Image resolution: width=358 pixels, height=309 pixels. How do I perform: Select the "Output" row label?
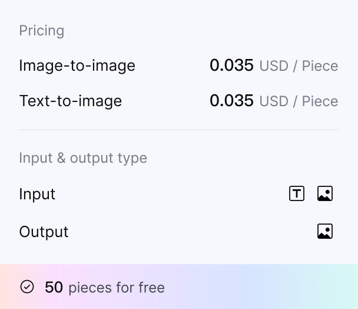44,232
